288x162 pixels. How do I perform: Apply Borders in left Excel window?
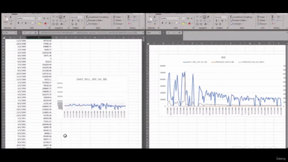tap(32, 23)
